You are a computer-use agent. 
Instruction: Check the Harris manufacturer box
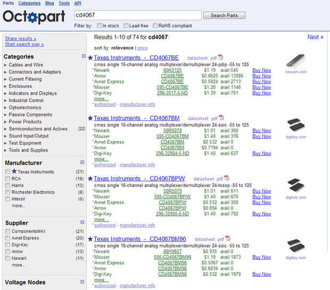tap(7, 185)
